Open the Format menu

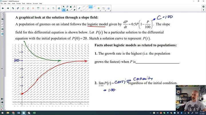[19, 3]
